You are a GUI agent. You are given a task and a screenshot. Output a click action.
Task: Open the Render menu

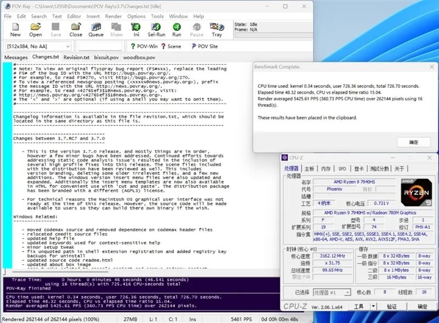[x=114, y=16]
